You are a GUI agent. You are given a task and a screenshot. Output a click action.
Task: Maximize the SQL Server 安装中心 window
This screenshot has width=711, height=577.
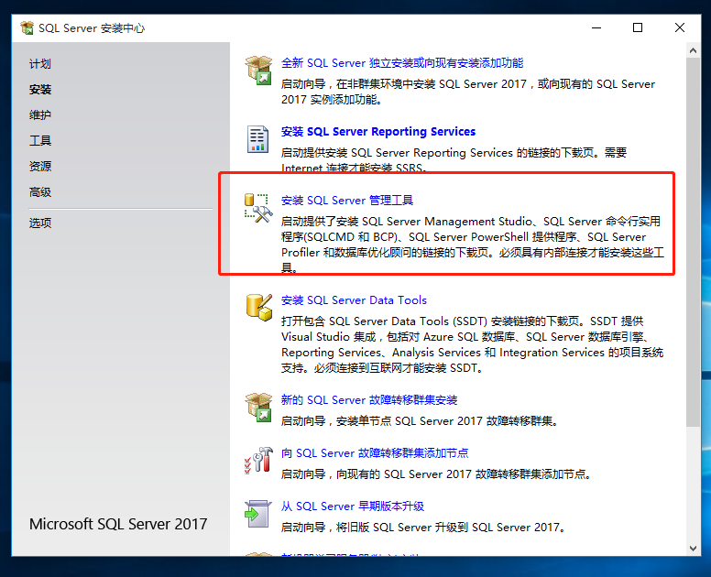click(x=638, y=28)
